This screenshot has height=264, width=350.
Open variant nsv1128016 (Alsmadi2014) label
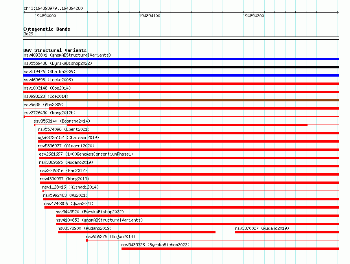pos(70,187)
